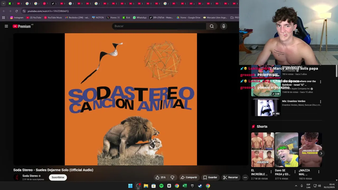Open Mix: Enanitos Verdes thumbnail
The height and width of the screenshot is (190, 338).
coord(266,108)
